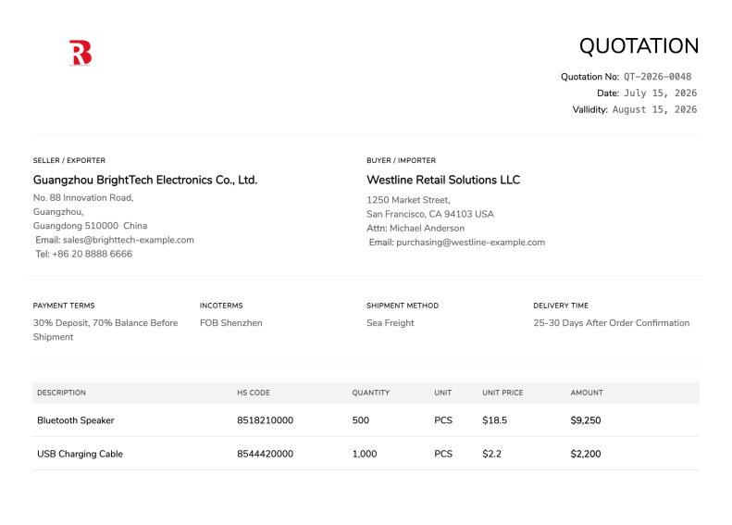
Task: Click buyer name Westline Retail Solutions LLC
Action: point(443,180)
